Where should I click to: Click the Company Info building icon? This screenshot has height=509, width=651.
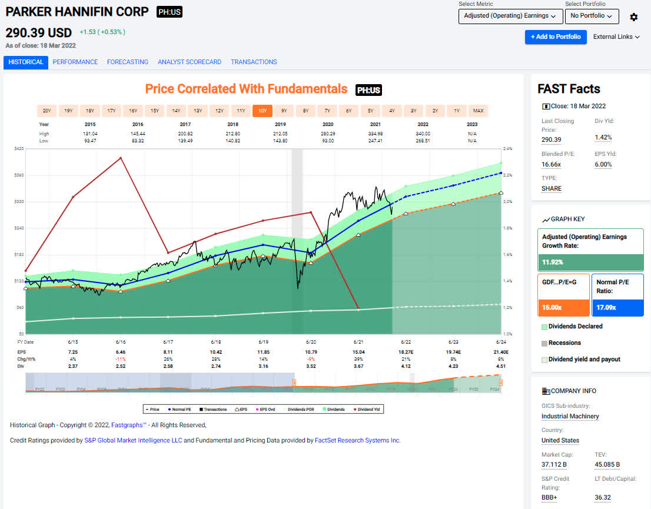pyautogui.click(x=546, y=391)
